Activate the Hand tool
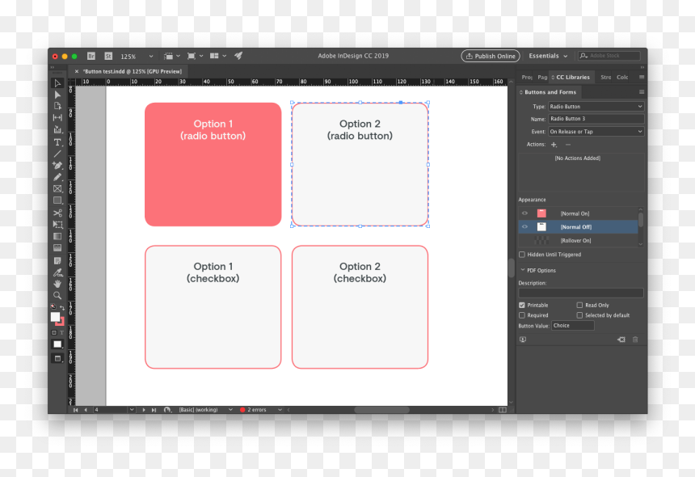This screenshot has width=695, height=477. tap(57, 284)
